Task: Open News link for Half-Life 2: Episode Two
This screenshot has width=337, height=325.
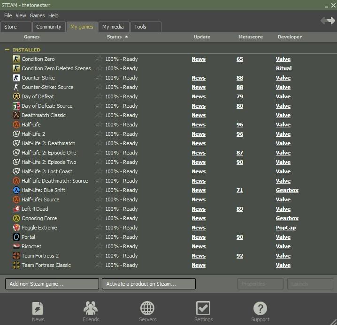Action: tap(199, 162)
